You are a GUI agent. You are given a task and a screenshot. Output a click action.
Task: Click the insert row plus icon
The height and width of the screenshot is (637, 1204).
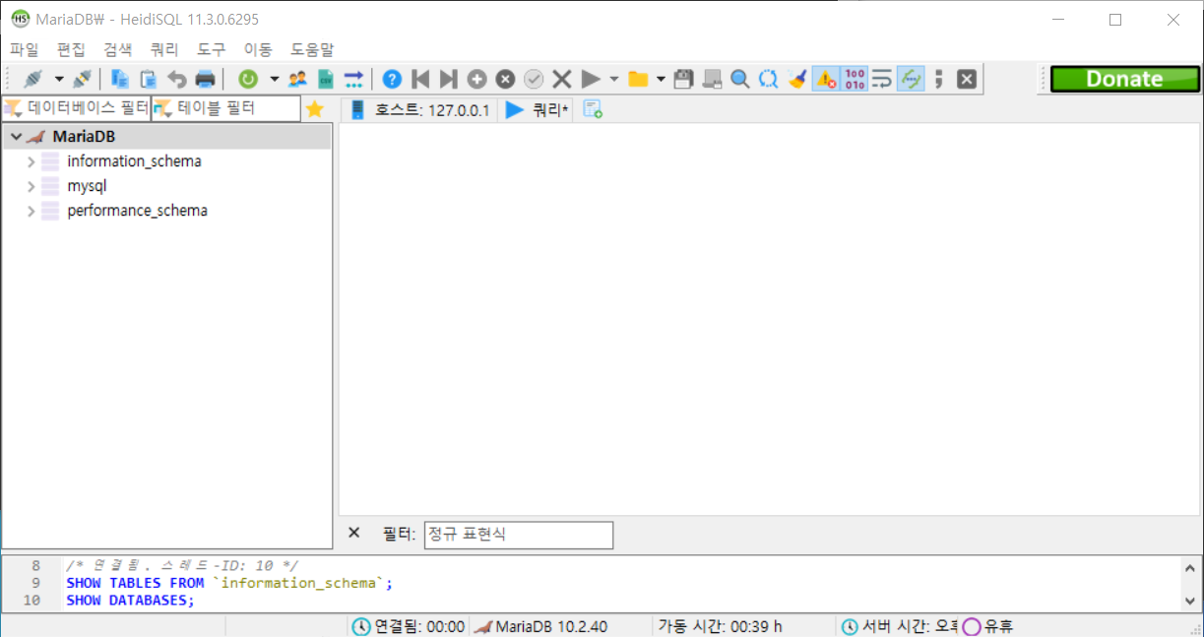coord(476,79)
